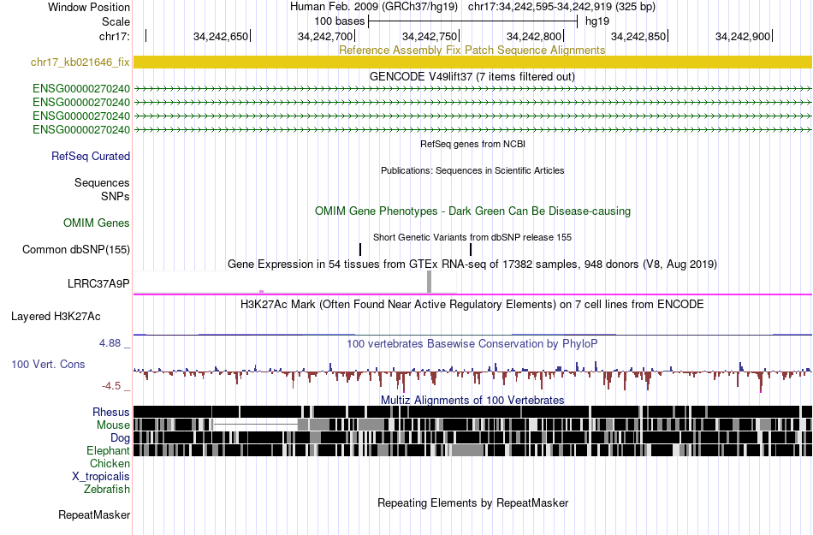Click the chr17:34,242,595-34,242,919 (325 bp) position text
The image size is (813, 535).
[x=561, y=7]
